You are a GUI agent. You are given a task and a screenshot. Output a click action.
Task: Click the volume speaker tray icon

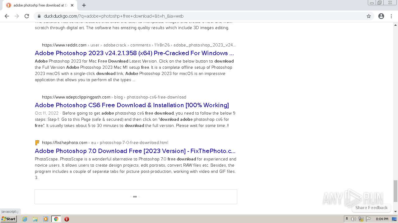point(354,219)
